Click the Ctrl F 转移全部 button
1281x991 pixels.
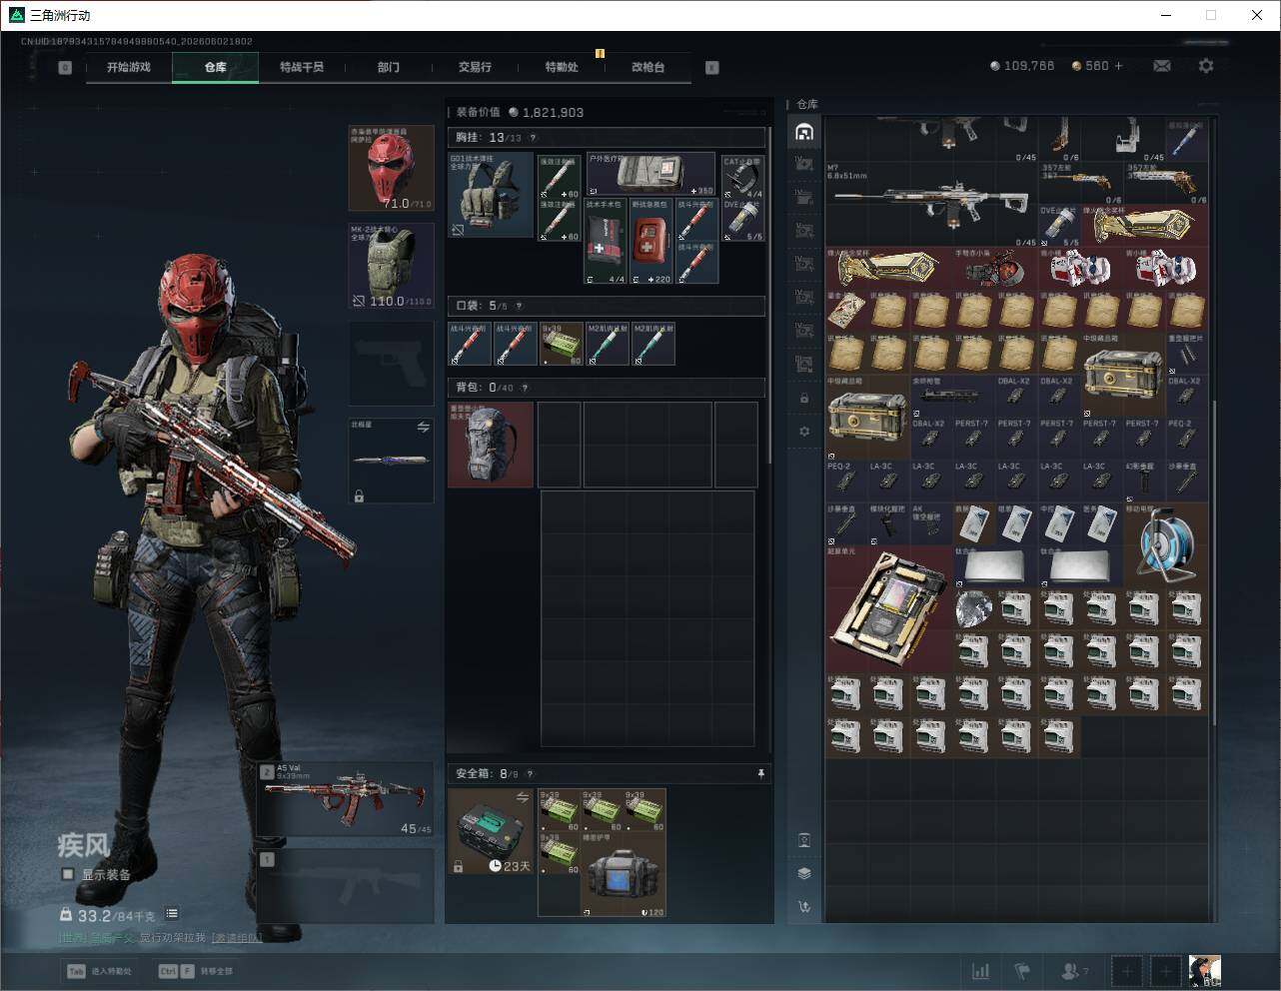click(x=196, y=971)
